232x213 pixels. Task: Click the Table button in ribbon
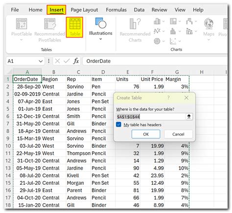(x=74, y=27)
